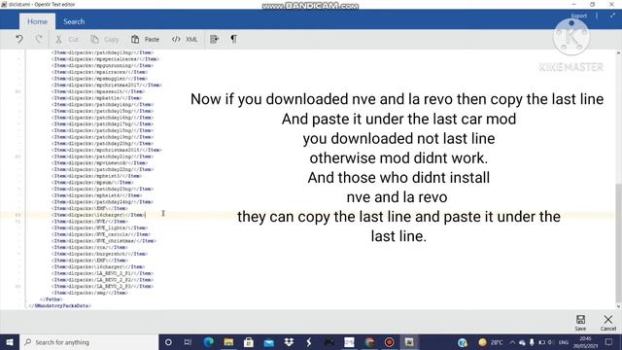Switch the view to XML mode
The height and width of the screenshot is (350, 622).
pos(185,39)
